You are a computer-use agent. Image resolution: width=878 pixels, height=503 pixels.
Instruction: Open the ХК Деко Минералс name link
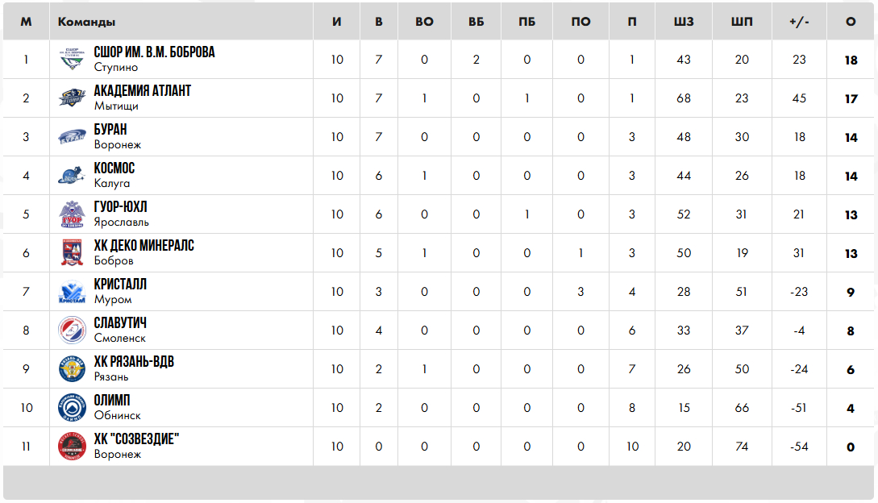(144, 246)
